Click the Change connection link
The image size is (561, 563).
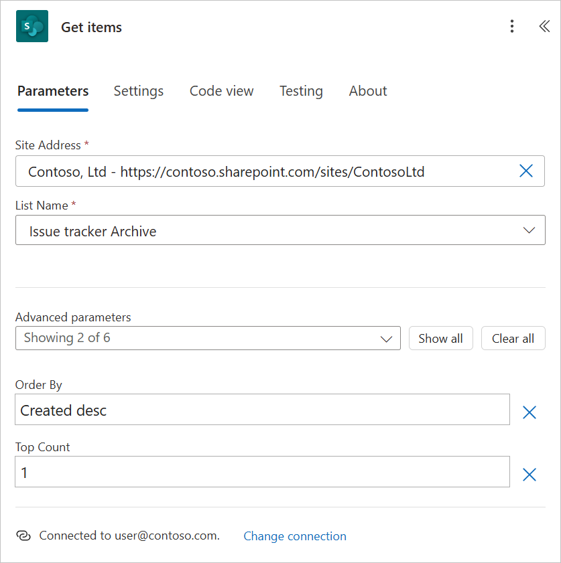click(x=295, y=536)
